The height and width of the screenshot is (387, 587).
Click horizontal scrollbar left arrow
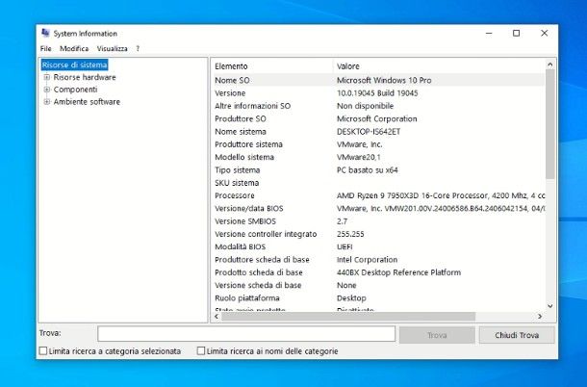click(217, 317)
